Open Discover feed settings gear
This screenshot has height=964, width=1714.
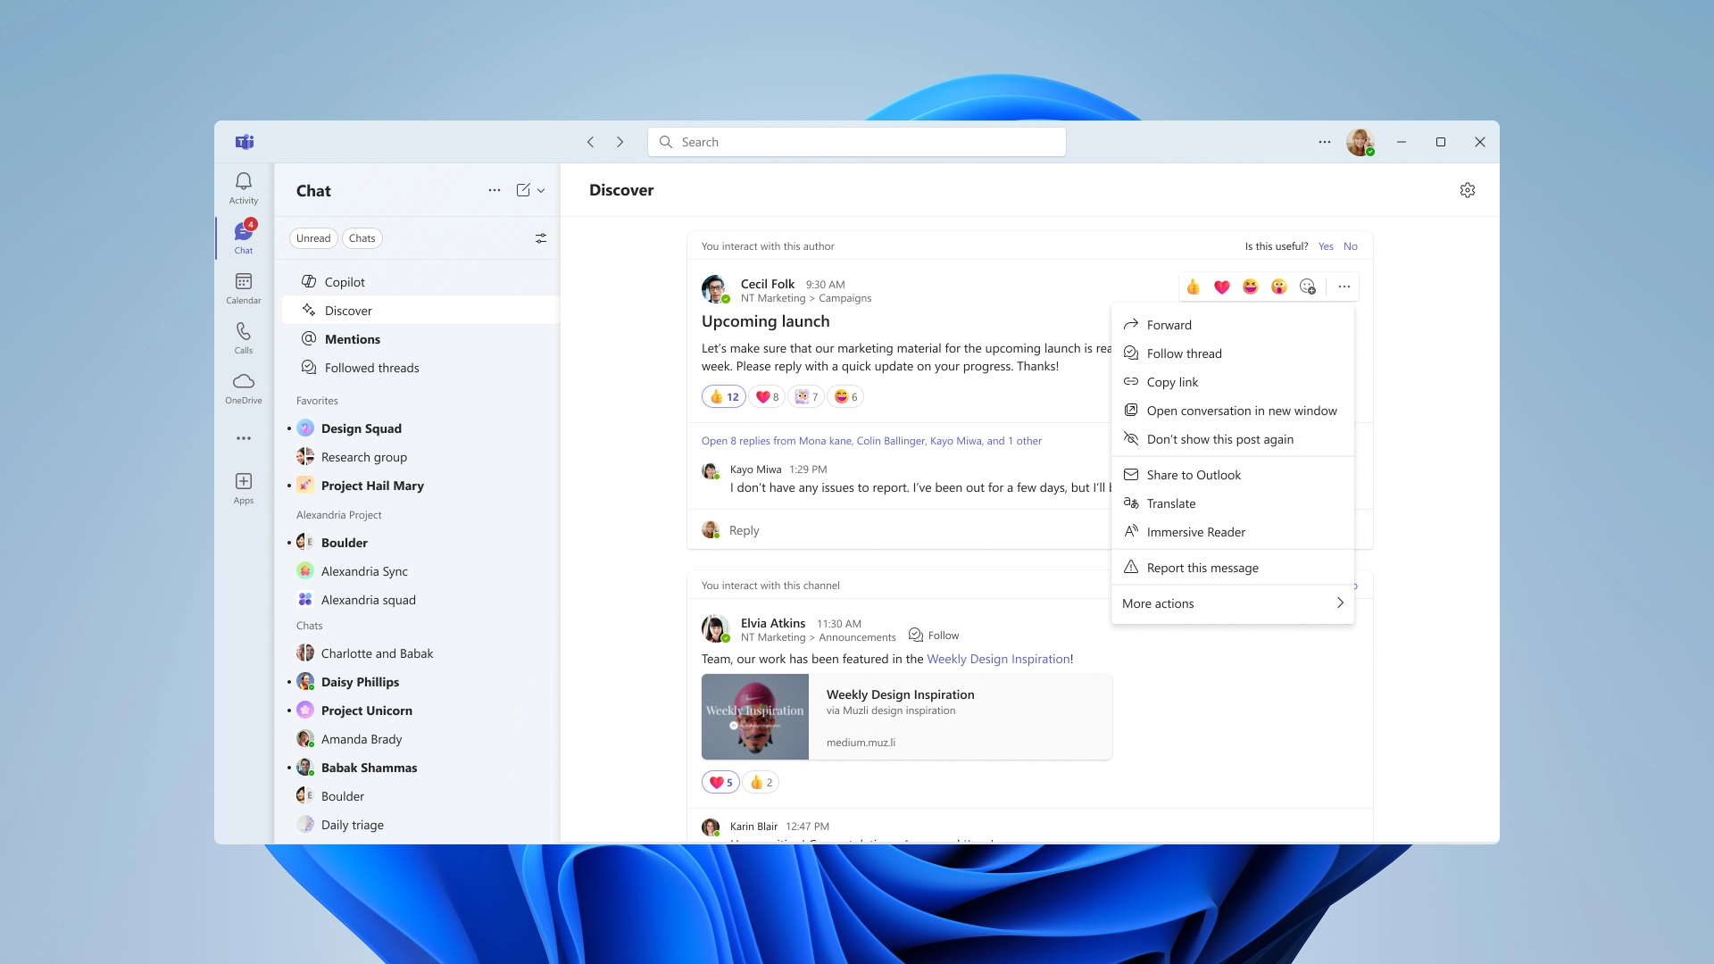1468,189
